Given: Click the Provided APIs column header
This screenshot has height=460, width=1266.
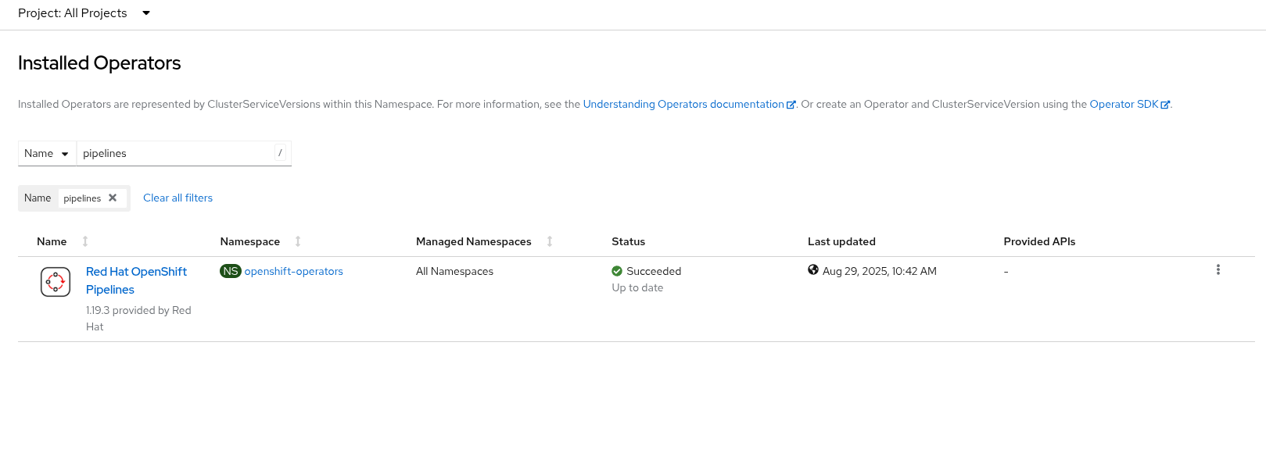Looking at the screenshot, I should tap(1039, 241).
